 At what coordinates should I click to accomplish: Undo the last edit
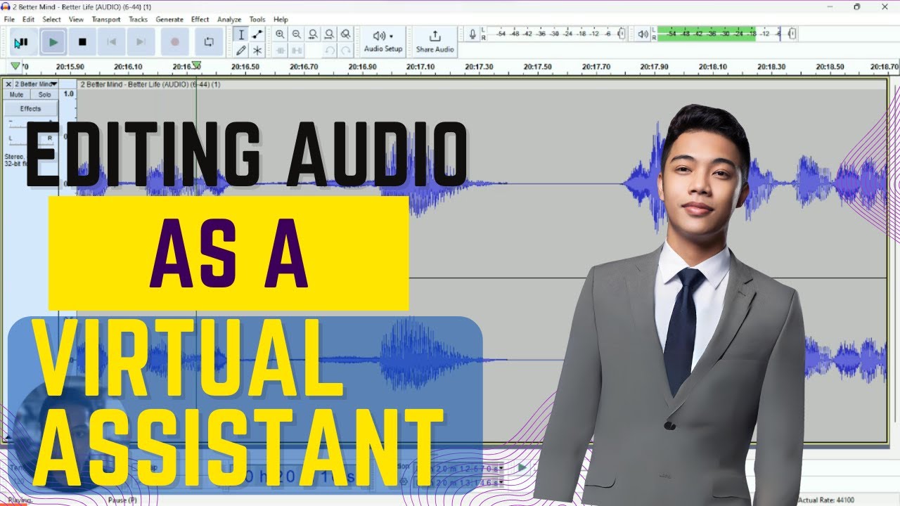tap(329, 50)
